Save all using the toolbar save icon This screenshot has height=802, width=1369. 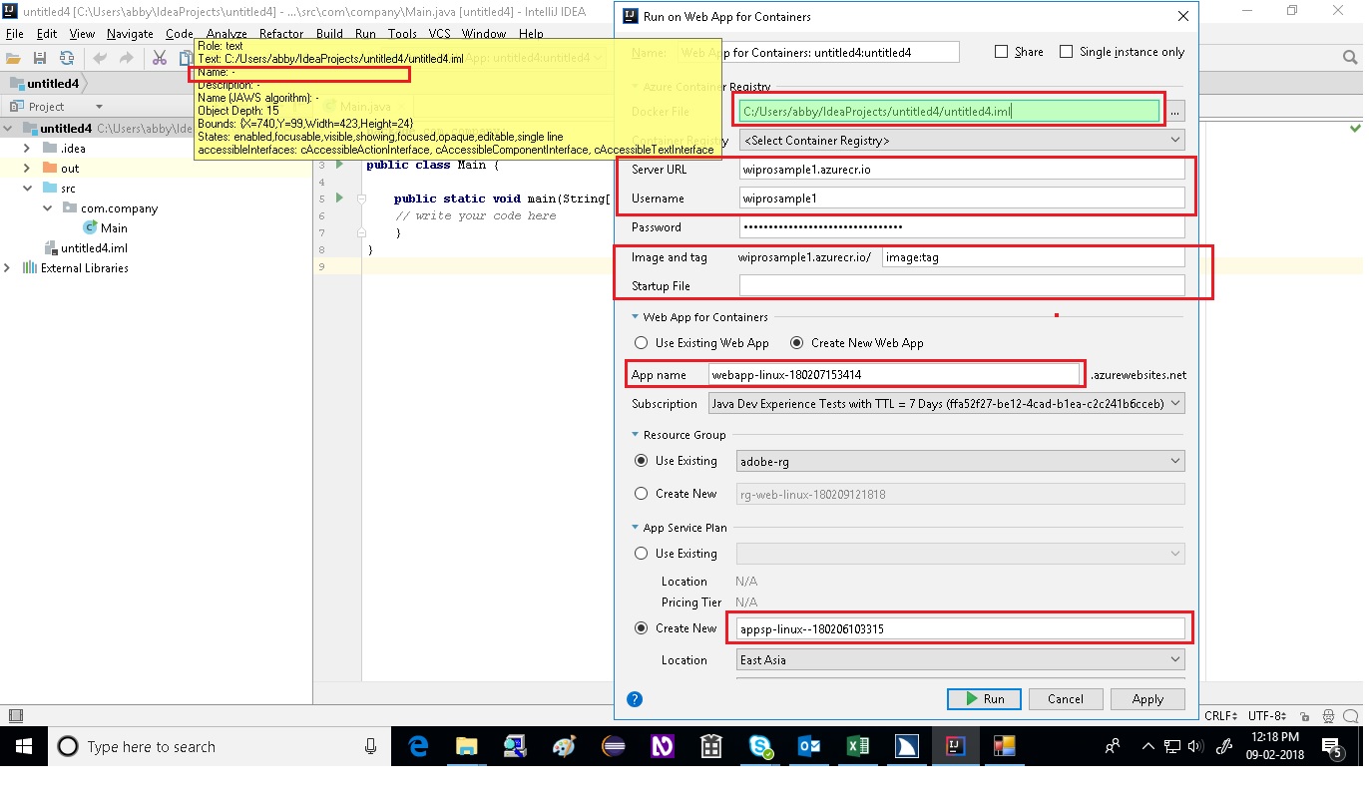pos(40,58)
